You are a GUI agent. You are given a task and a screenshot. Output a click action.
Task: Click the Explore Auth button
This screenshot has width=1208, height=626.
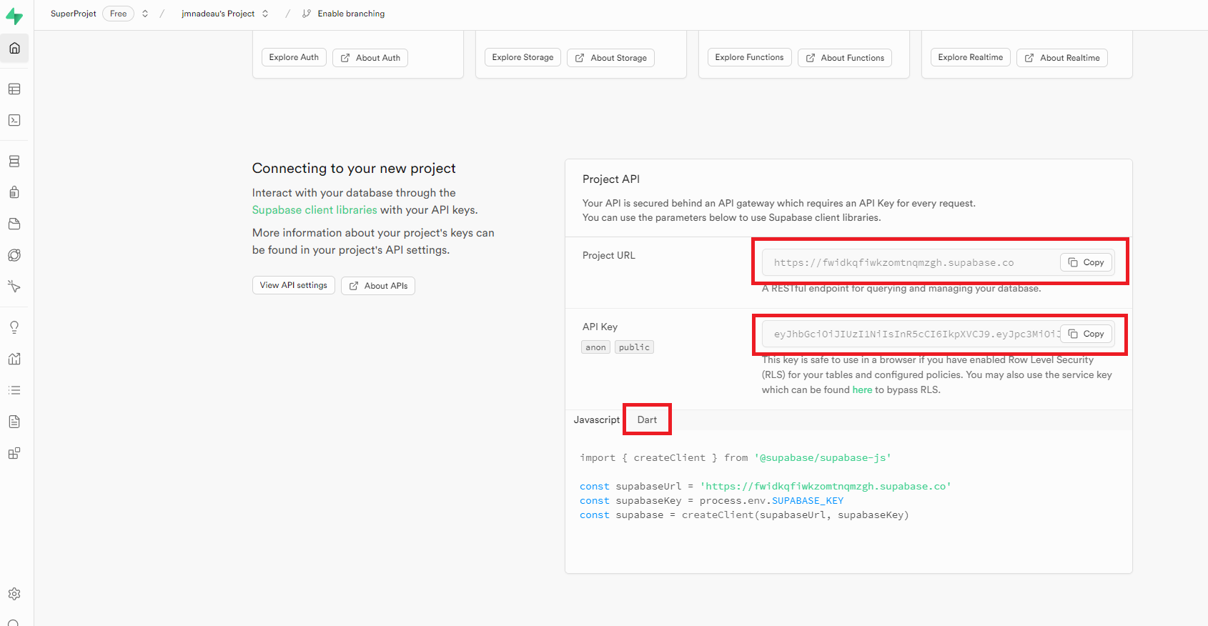(294, 57)
